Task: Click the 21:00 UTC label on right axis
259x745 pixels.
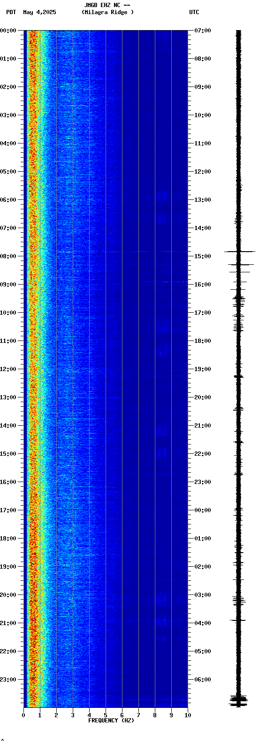Action: click(203, 426)
